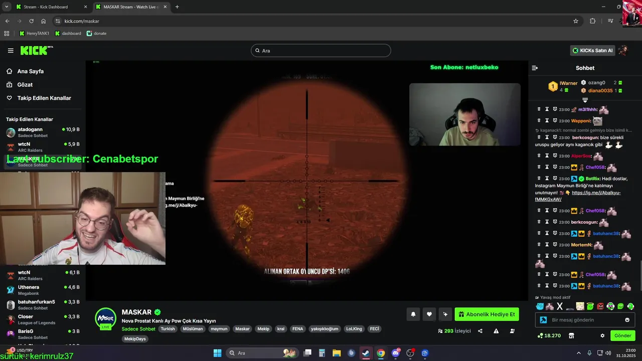Click the Ara search field

pyautogui.click(x=321, y=51)
